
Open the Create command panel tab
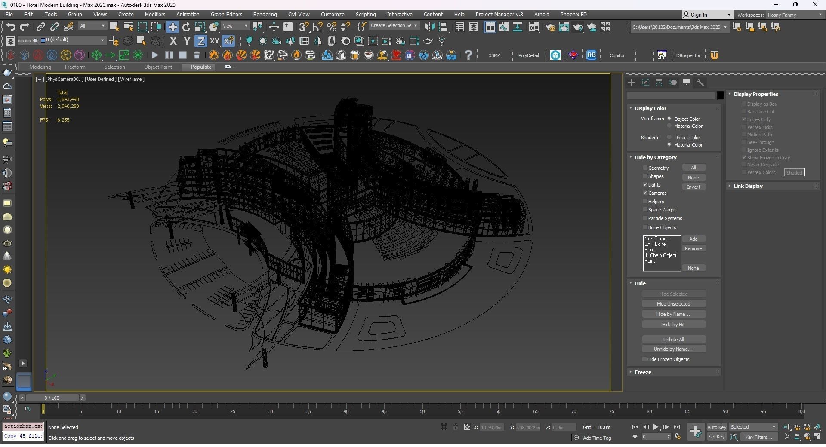tap(632, 82)
